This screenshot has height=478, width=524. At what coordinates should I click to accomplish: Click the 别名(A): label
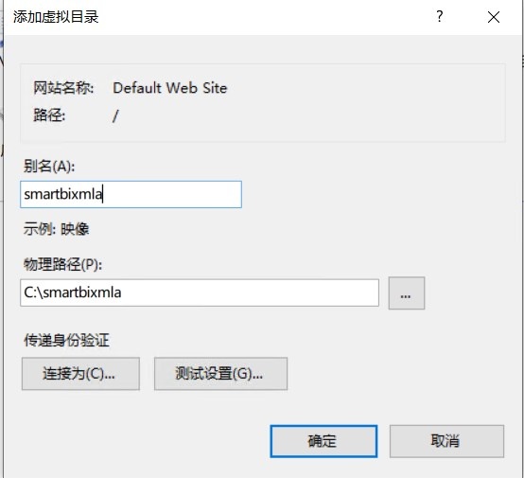[49, 166]
